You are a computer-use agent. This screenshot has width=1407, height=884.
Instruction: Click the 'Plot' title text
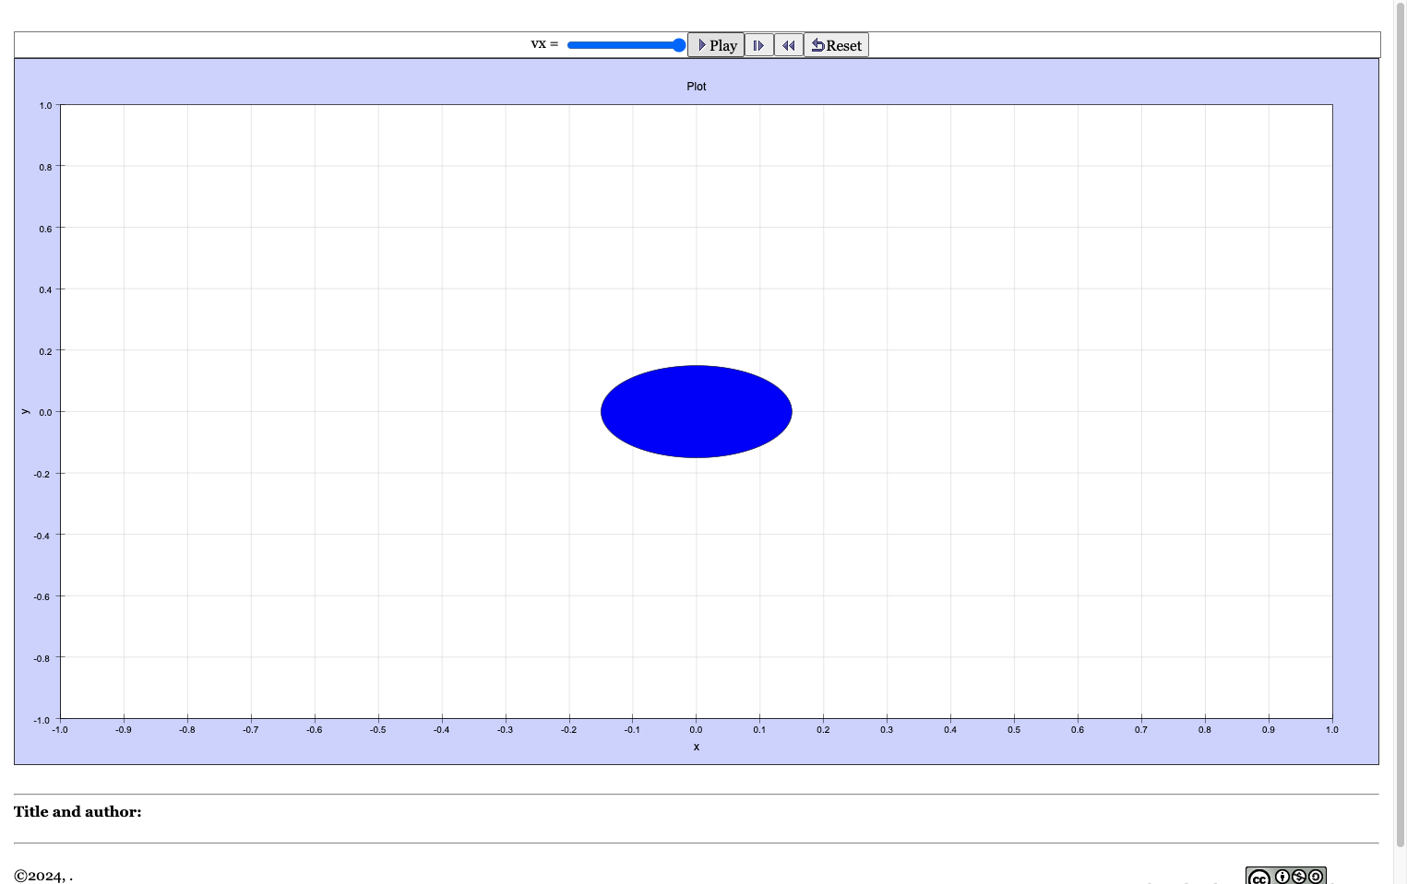pyautogui.click(x=697, y=87)
